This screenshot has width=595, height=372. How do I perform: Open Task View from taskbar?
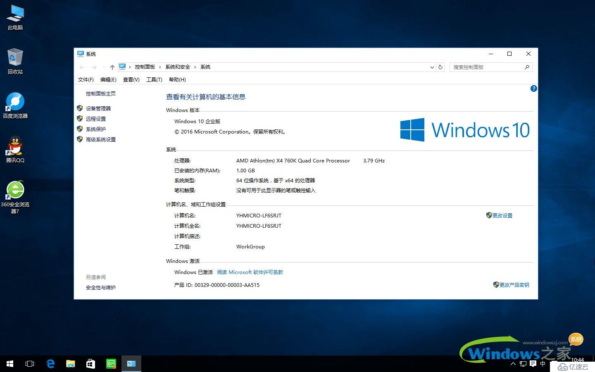(30, 364)
